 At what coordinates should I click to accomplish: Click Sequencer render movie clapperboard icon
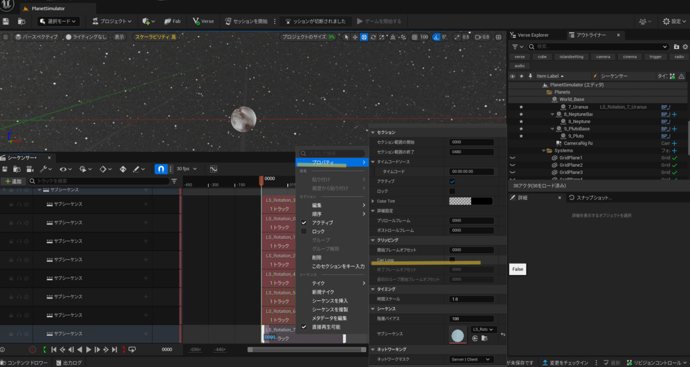(x=31, y=169)
